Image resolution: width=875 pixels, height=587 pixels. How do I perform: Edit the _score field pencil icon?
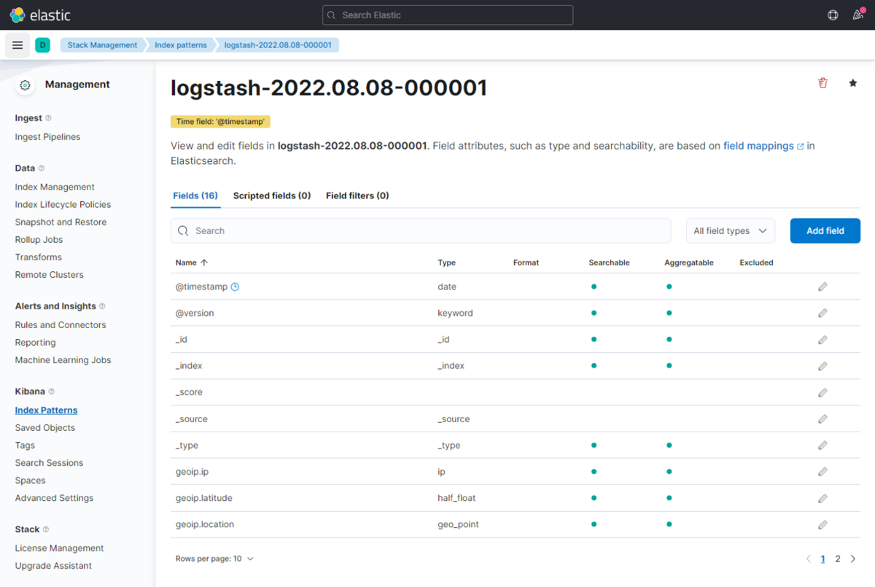(822, 392)
